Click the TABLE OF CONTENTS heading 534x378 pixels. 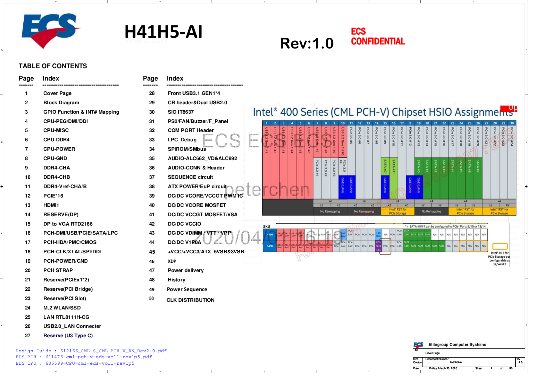(53, 66)
